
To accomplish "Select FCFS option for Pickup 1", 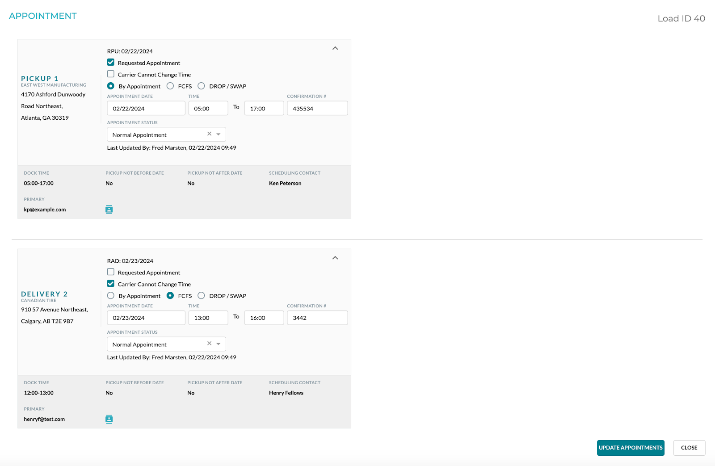I will click(170, 86).
